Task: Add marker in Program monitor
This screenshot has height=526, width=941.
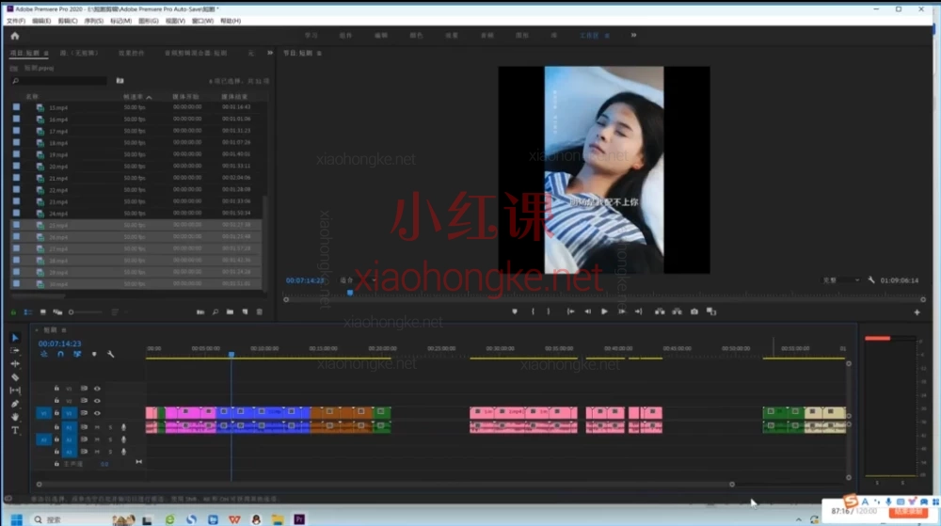Action: tap(515, 311)
